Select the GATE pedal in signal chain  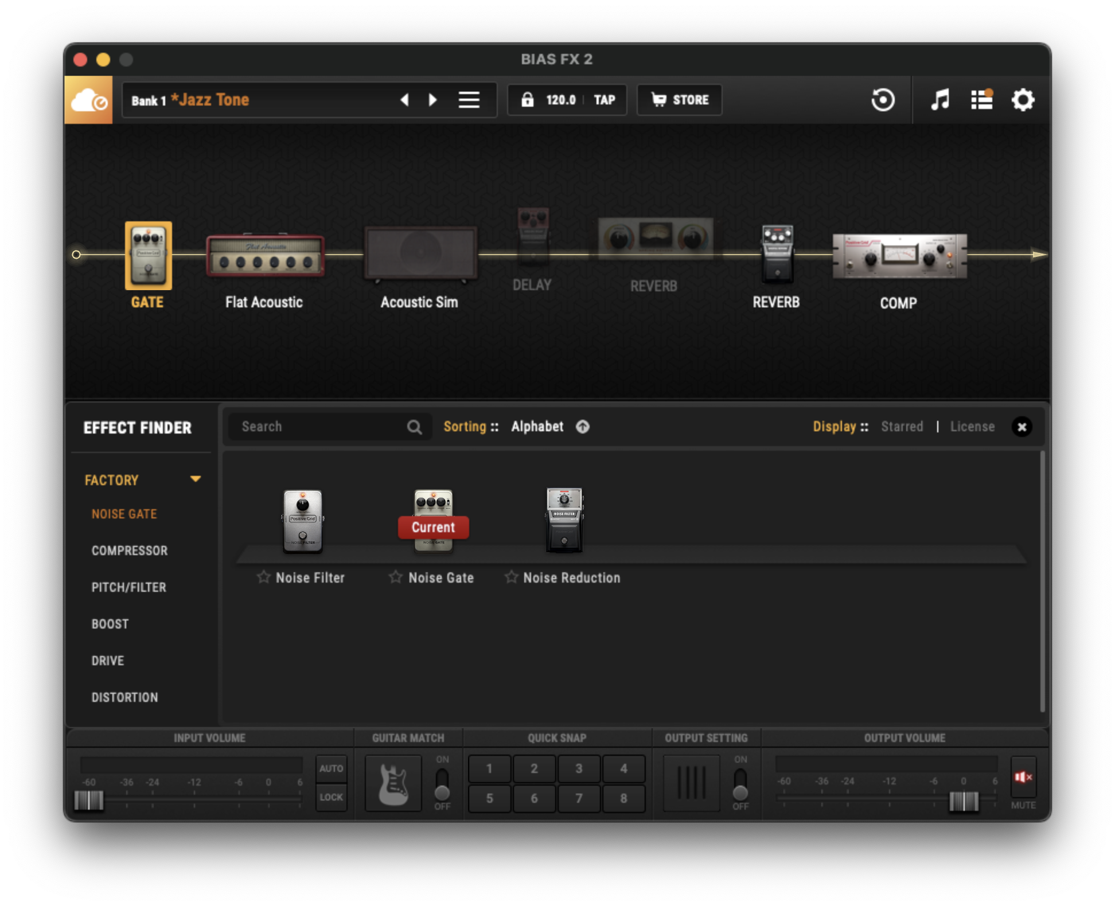(149, 255)
